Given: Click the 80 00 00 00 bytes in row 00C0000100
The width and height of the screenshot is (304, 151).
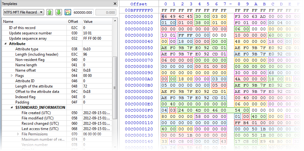Looking at the screenshot, I should click(x=177, y=116).
